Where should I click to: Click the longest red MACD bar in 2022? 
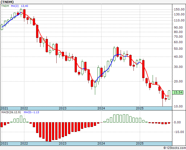click(50, 132)
